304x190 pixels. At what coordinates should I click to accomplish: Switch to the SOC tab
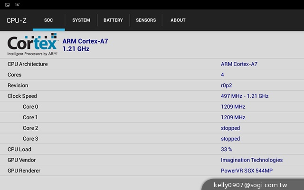point(48,20)
